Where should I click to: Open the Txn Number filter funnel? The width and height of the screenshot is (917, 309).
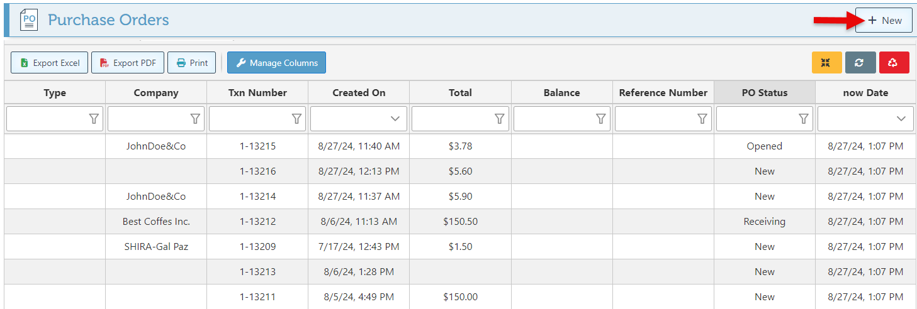[x=296, y=119]
